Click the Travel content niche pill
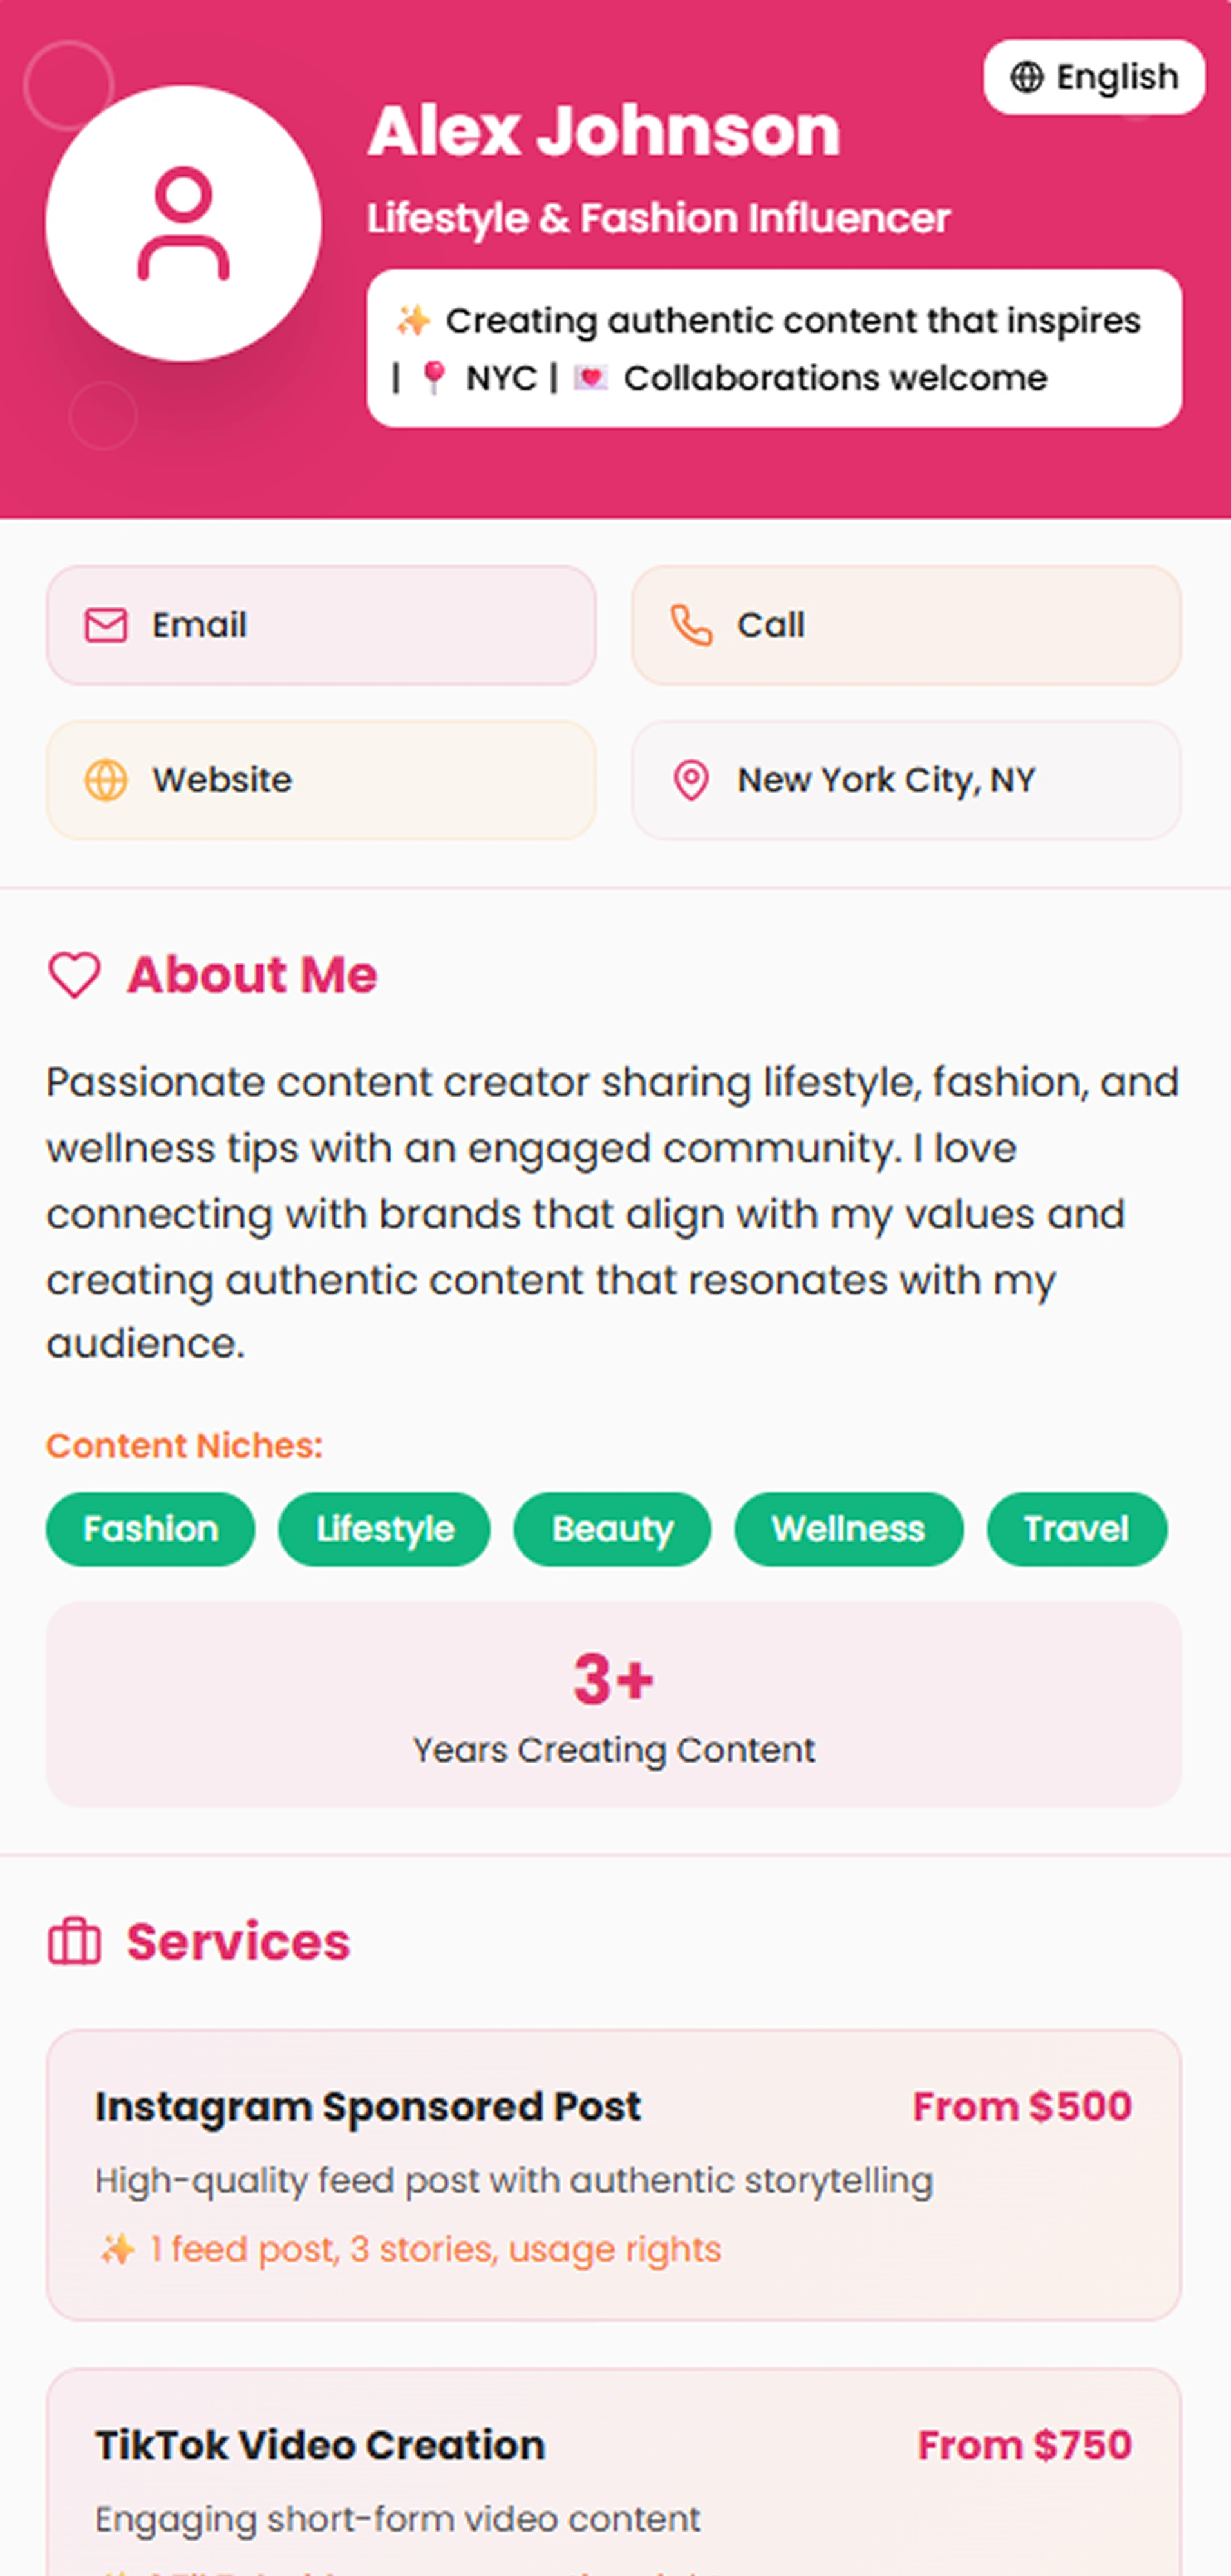1231x2576 pixels. tap(1076, 1529)
